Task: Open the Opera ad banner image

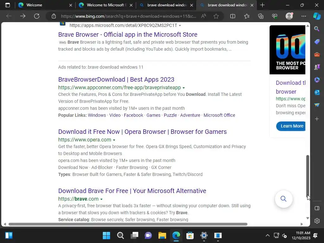Action: [x=287, y=50]
